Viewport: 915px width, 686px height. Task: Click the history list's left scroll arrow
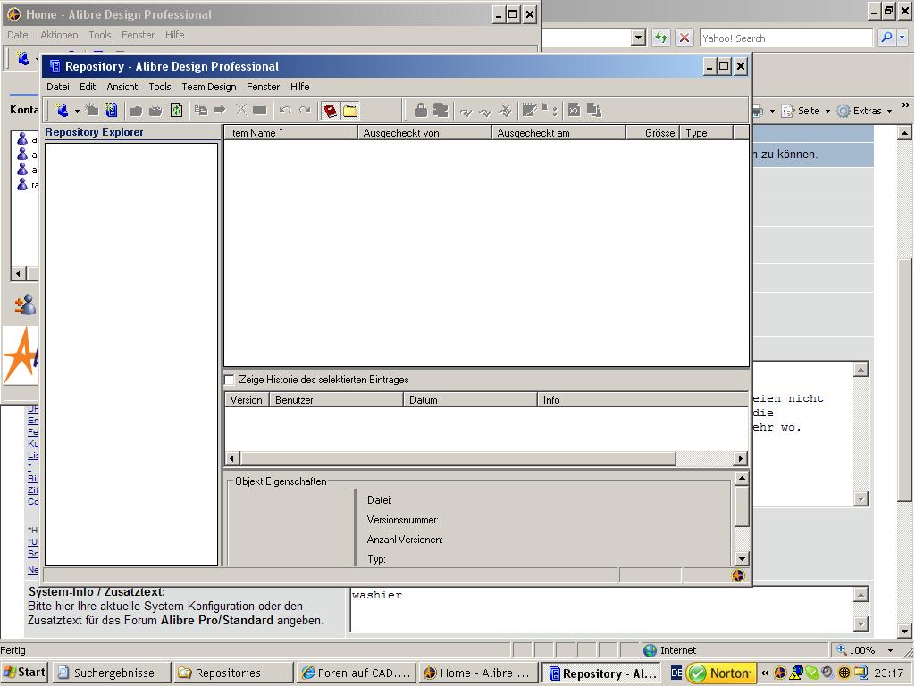pyautogui.click(x=232, y=458)
